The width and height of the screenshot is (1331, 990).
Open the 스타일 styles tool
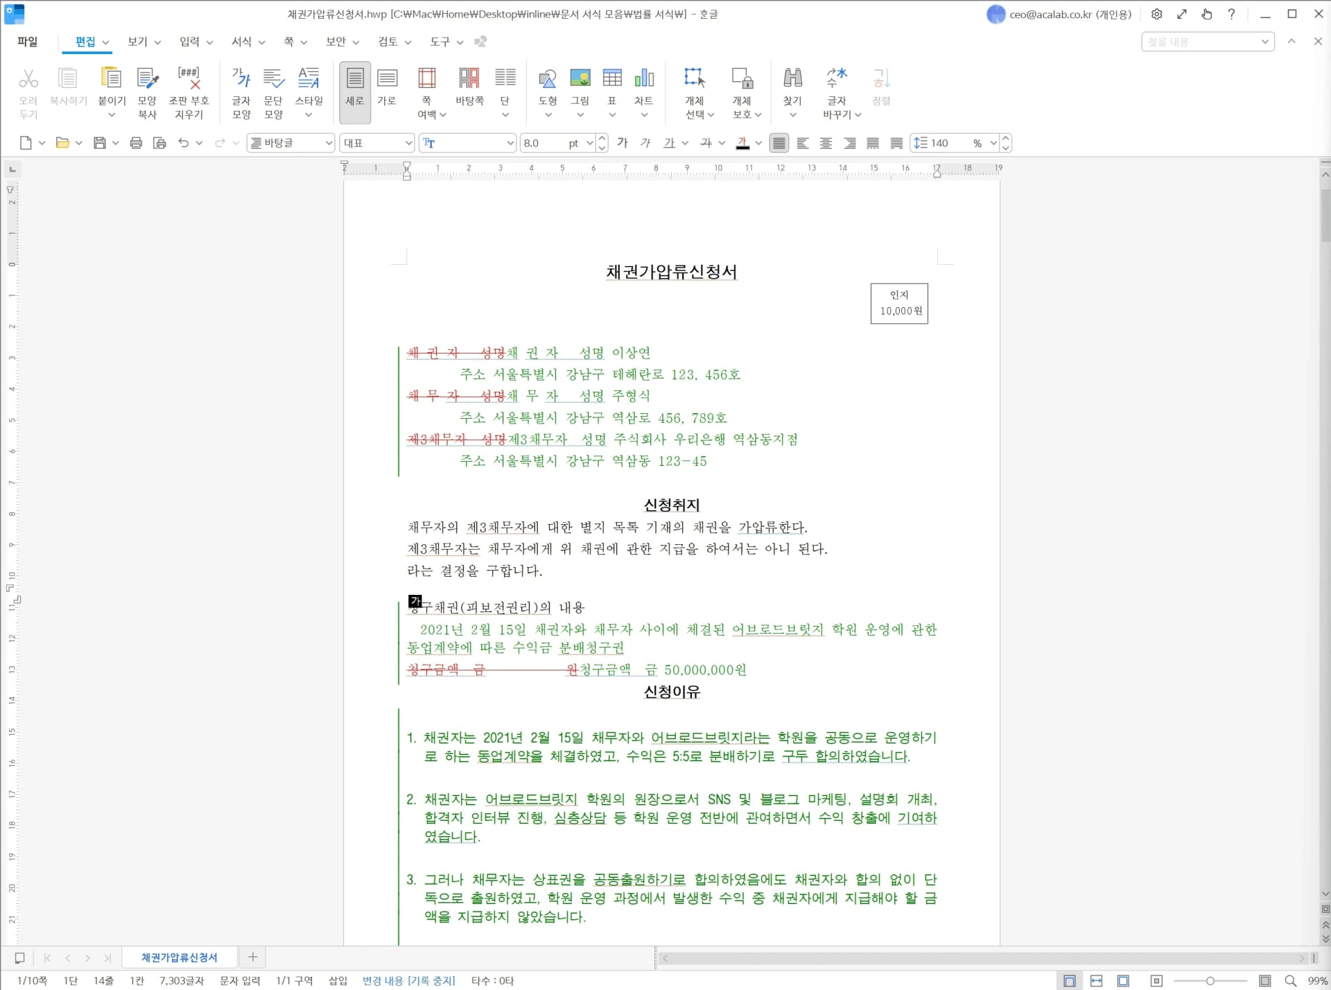coord(309,87)
